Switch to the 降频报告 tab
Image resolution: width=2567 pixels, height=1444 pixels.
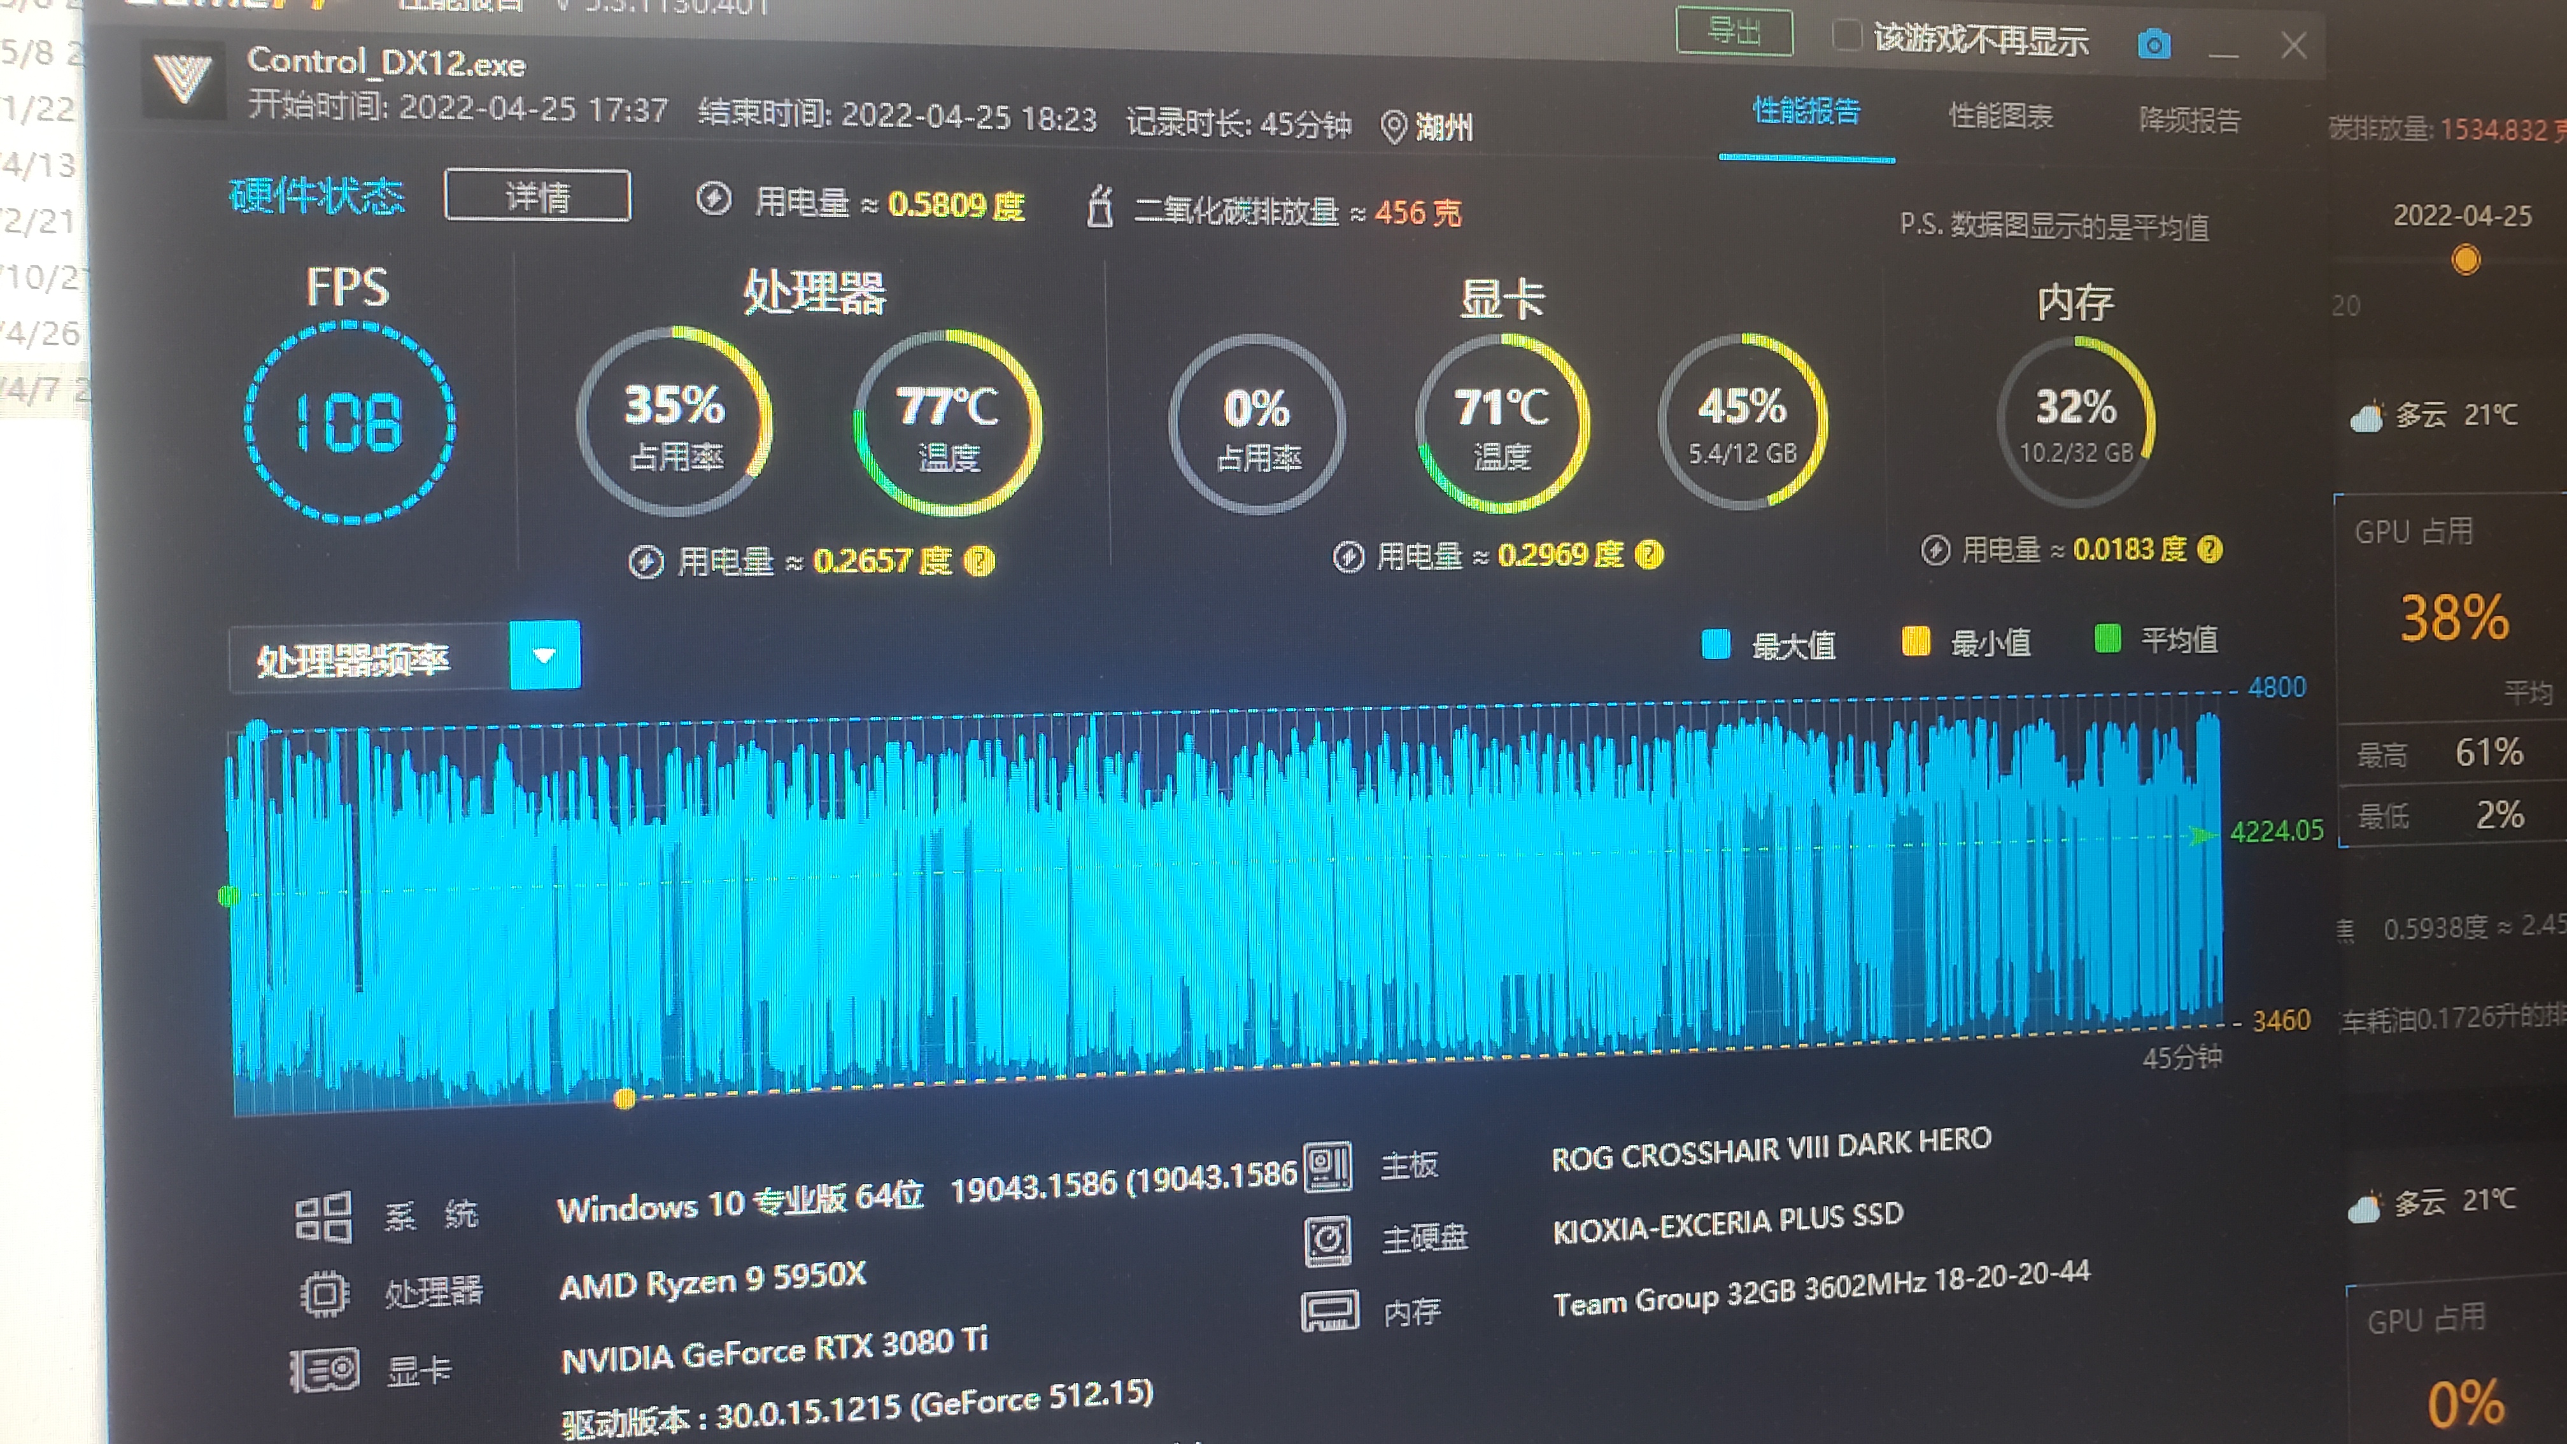(x=2189, y=120)
